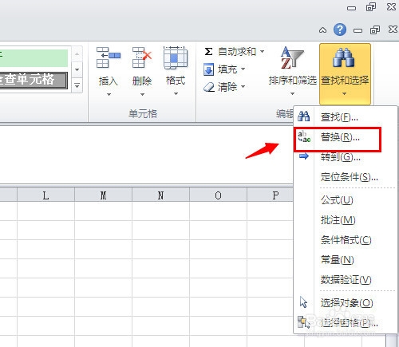Expand the 排序和筛选 dropdown arrow
The width and height of the screenshot is (399, 347).
[292, 94]
